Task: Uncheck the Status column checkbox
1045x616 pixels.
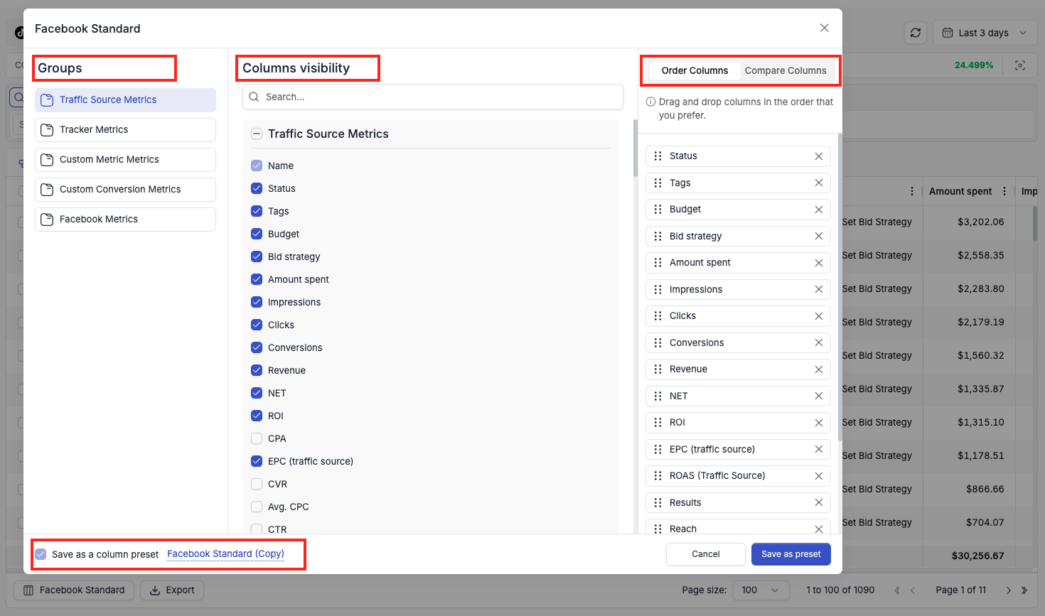Action: point(257,188)
